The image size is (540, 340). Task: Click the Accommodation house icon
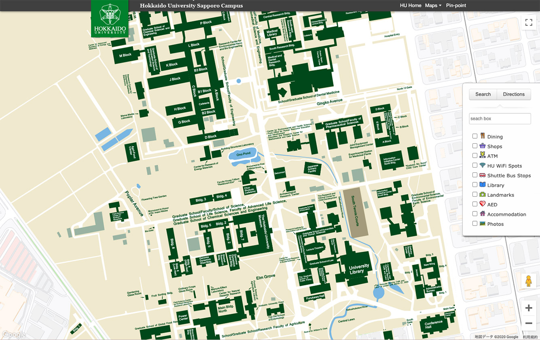tap(482, 214)
